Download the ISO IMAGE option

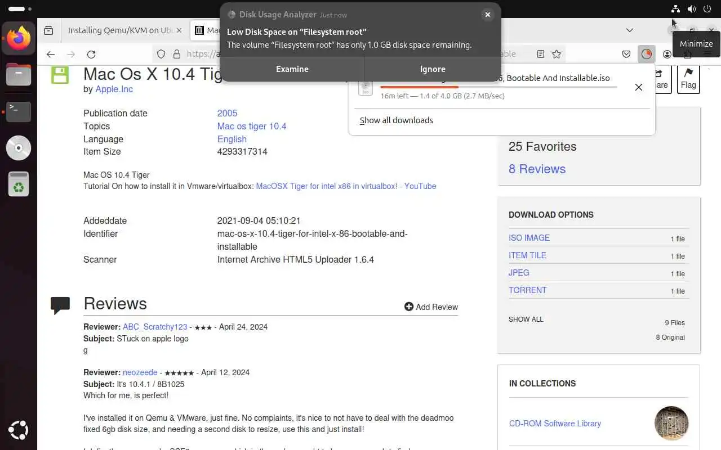(529, 238)
